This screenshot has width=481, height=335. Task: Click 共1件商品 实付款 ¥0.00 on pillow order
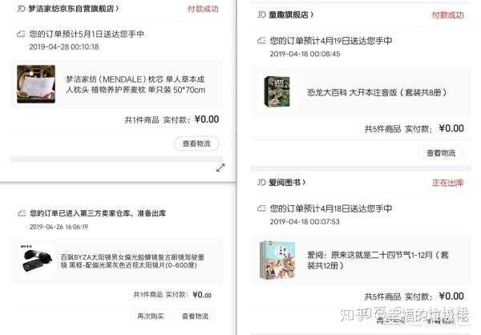[x=172, y=119]
